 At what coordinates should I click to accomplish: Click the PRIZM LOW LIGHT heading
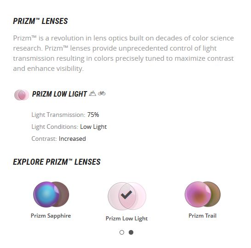tap(59, 94)
